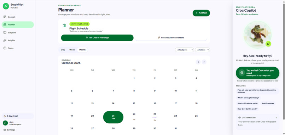Viewport: 285px width, 135px height.
Task: Open Subjects from the sidebar menu
Action: [18, 32]
